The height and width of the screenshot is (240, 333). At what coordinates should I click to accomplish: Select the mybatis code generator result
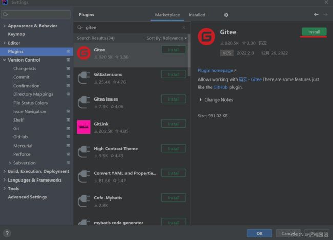click(132, 221)
